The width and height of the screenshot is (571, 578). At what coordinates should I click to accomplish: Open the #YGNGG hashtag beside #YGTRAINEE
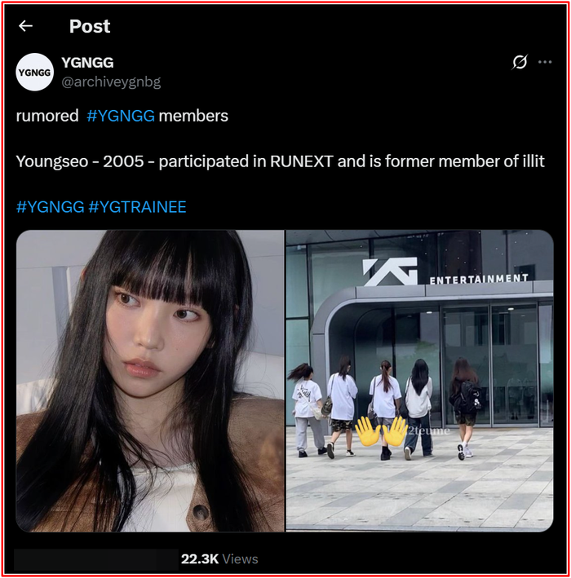[x=50, y=207]
